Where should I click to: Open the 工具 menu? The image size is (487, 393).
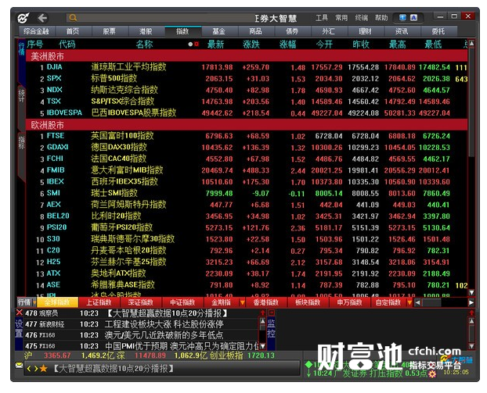[322, 18]
